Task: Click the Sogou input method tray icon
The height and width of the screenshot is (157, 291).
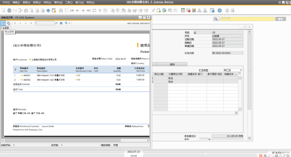Action: click(261, 155)
